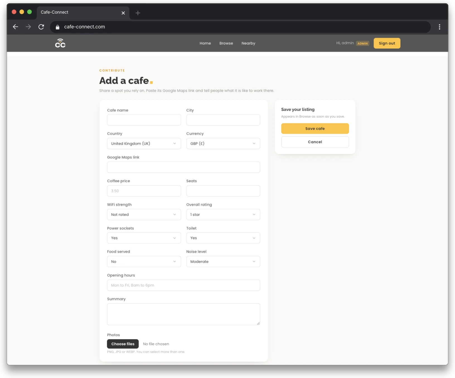Screen dimensions: 455x378
Task: Open the browser three-dot menu
Action: 439,27
